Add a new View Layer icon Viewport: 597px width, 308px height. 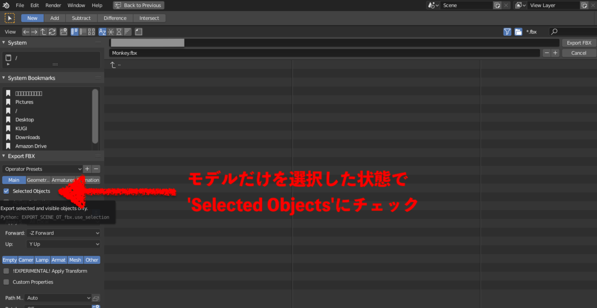tap(584, 5)
